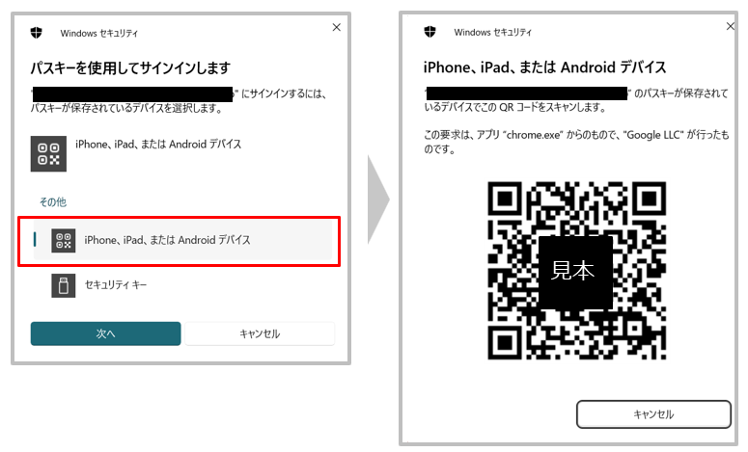
Task: Click the gray arrow between the dialogs
Action: (x=378, y=199)
